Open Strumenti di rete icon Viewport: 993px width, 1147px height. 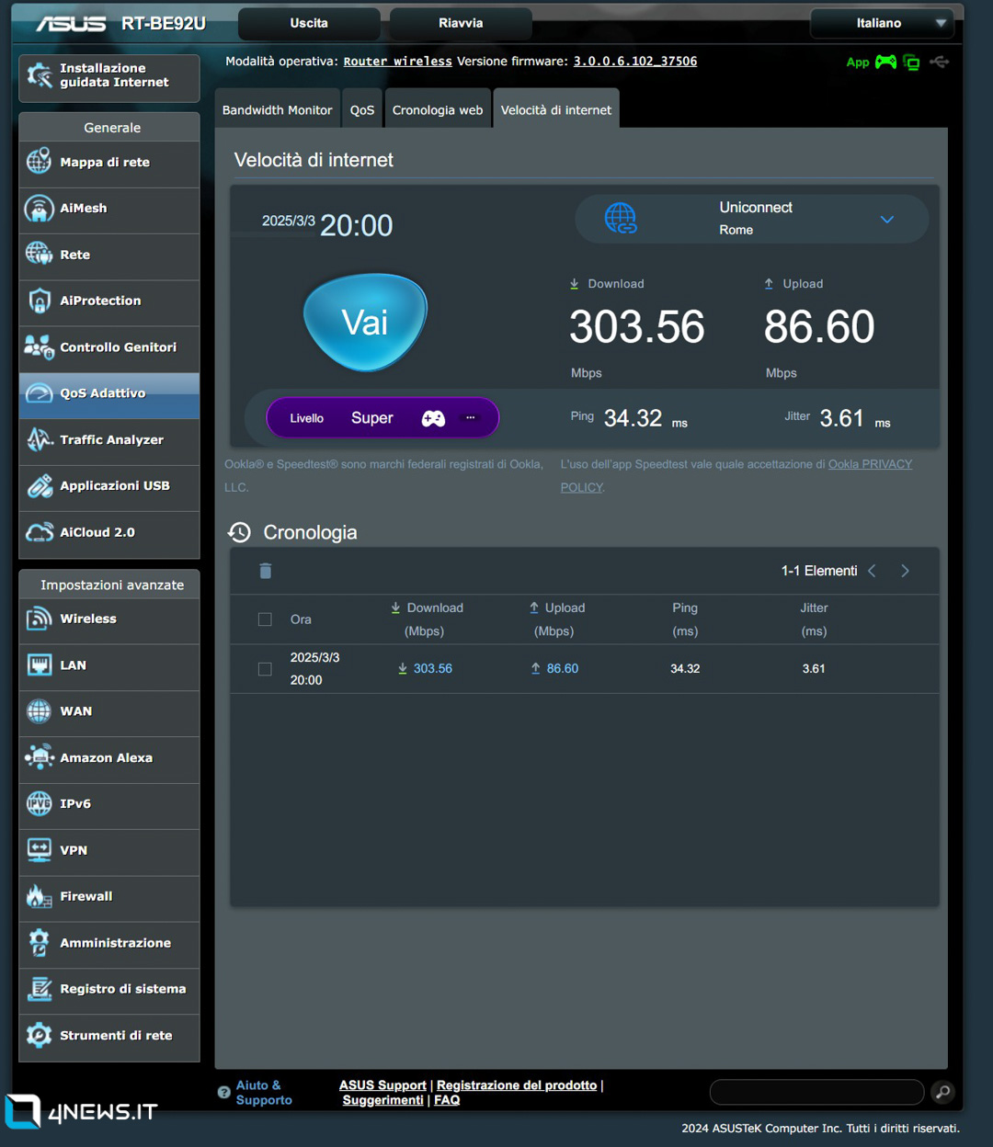(x=39, y=1035)
